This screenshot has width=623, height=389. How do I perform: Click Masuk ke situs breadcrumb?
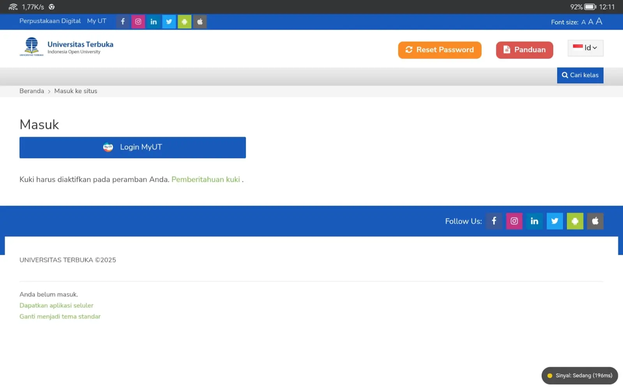(x=76, y=91)
